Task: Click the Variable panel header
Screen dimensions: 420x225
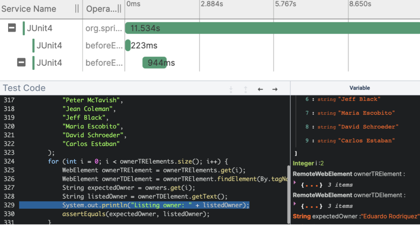Action: tap(359, 88)
